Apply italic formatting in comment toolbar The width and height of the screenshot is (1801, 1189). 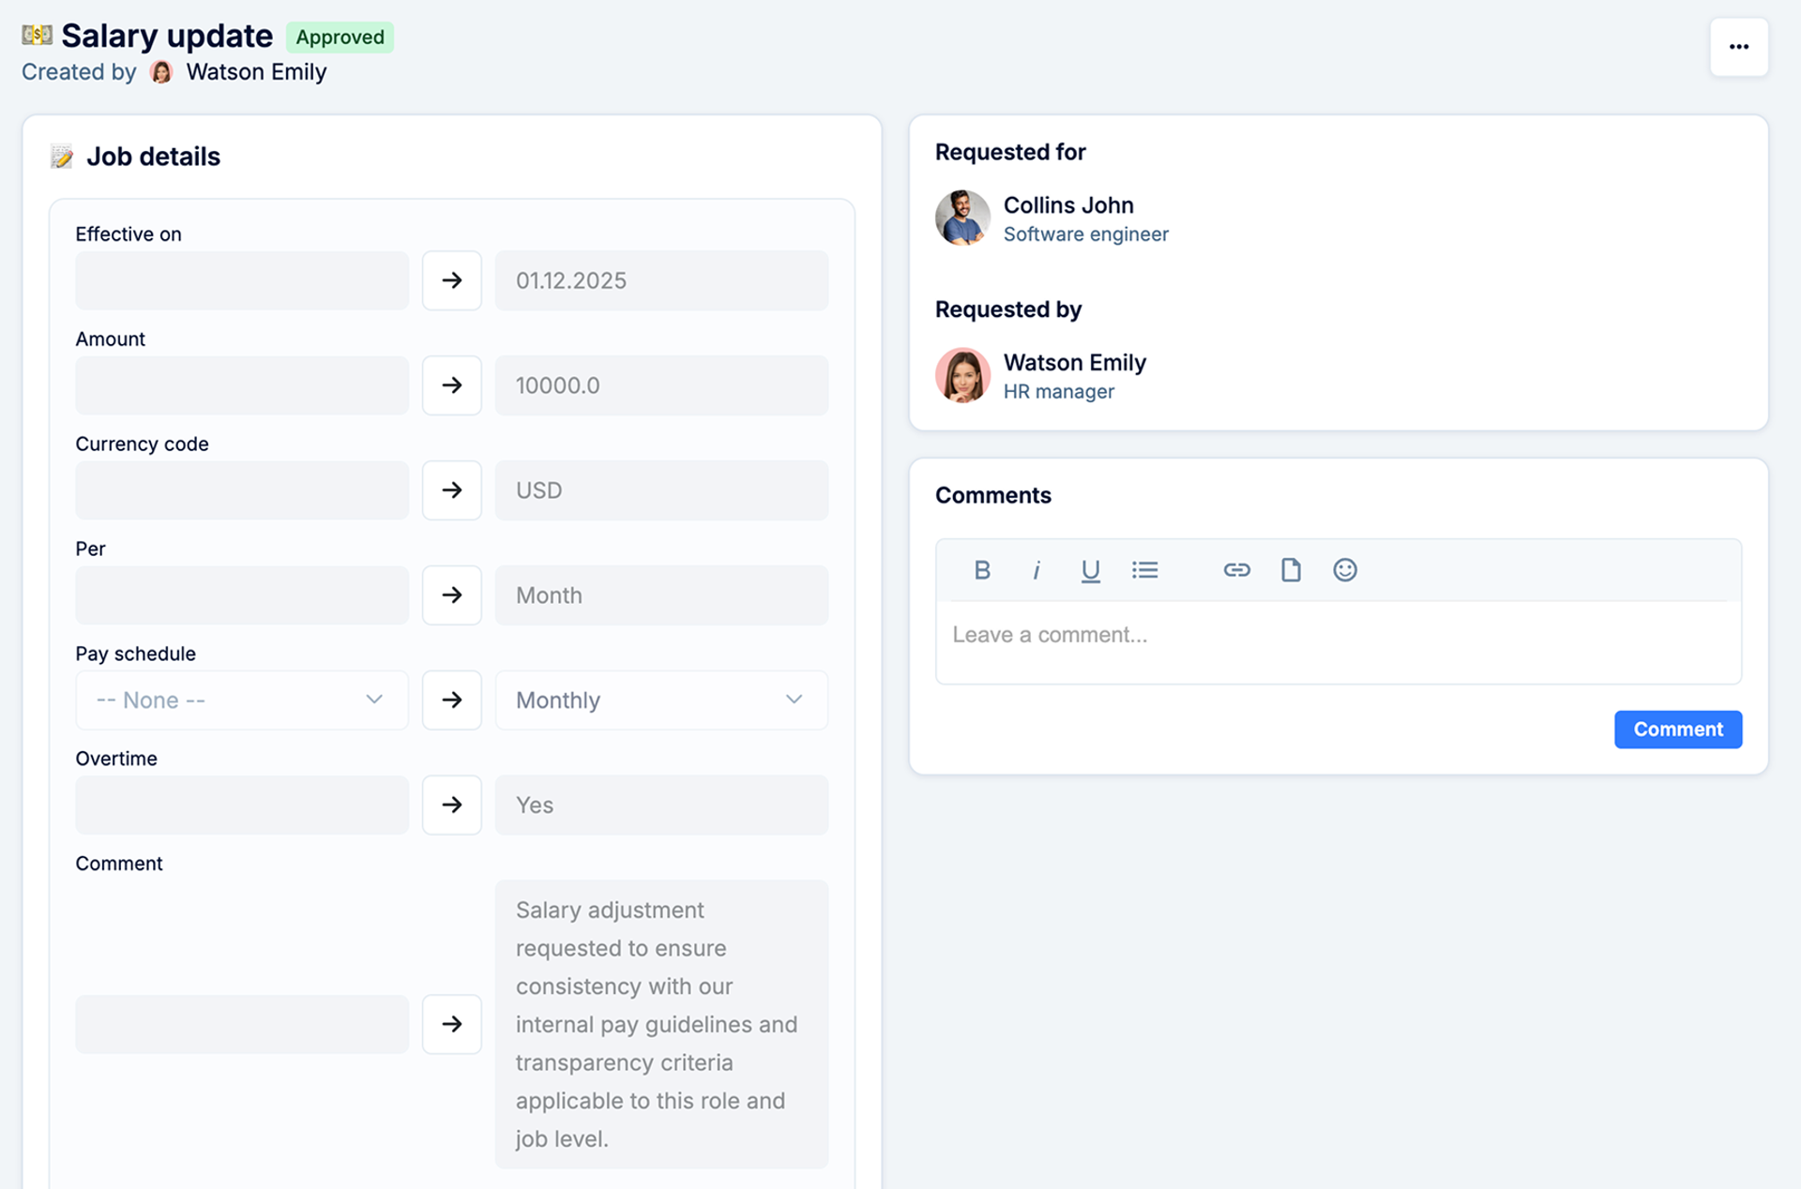coord(1037,570)
